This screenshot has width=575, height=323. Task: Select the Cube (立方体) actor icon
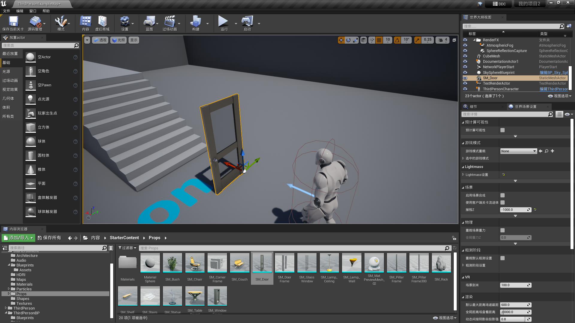(31, 127)
